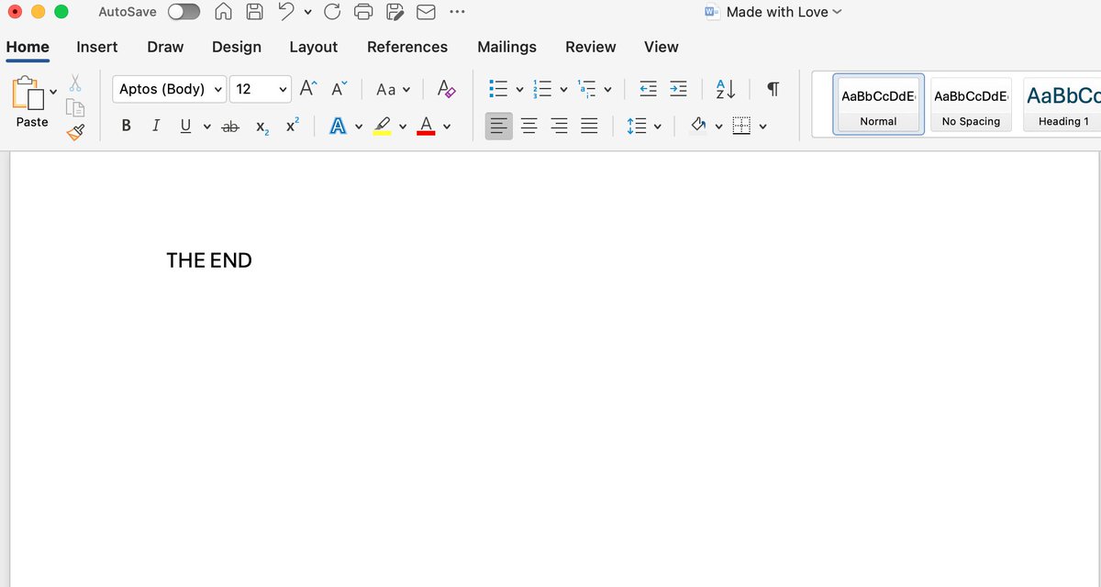Expand the bullets list arrow
1101x587 pixels.
tap(519, 90)
